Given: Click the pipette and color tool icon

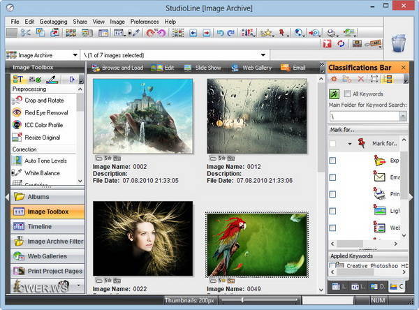Looking at the screenshot, I should pos(134,33).
